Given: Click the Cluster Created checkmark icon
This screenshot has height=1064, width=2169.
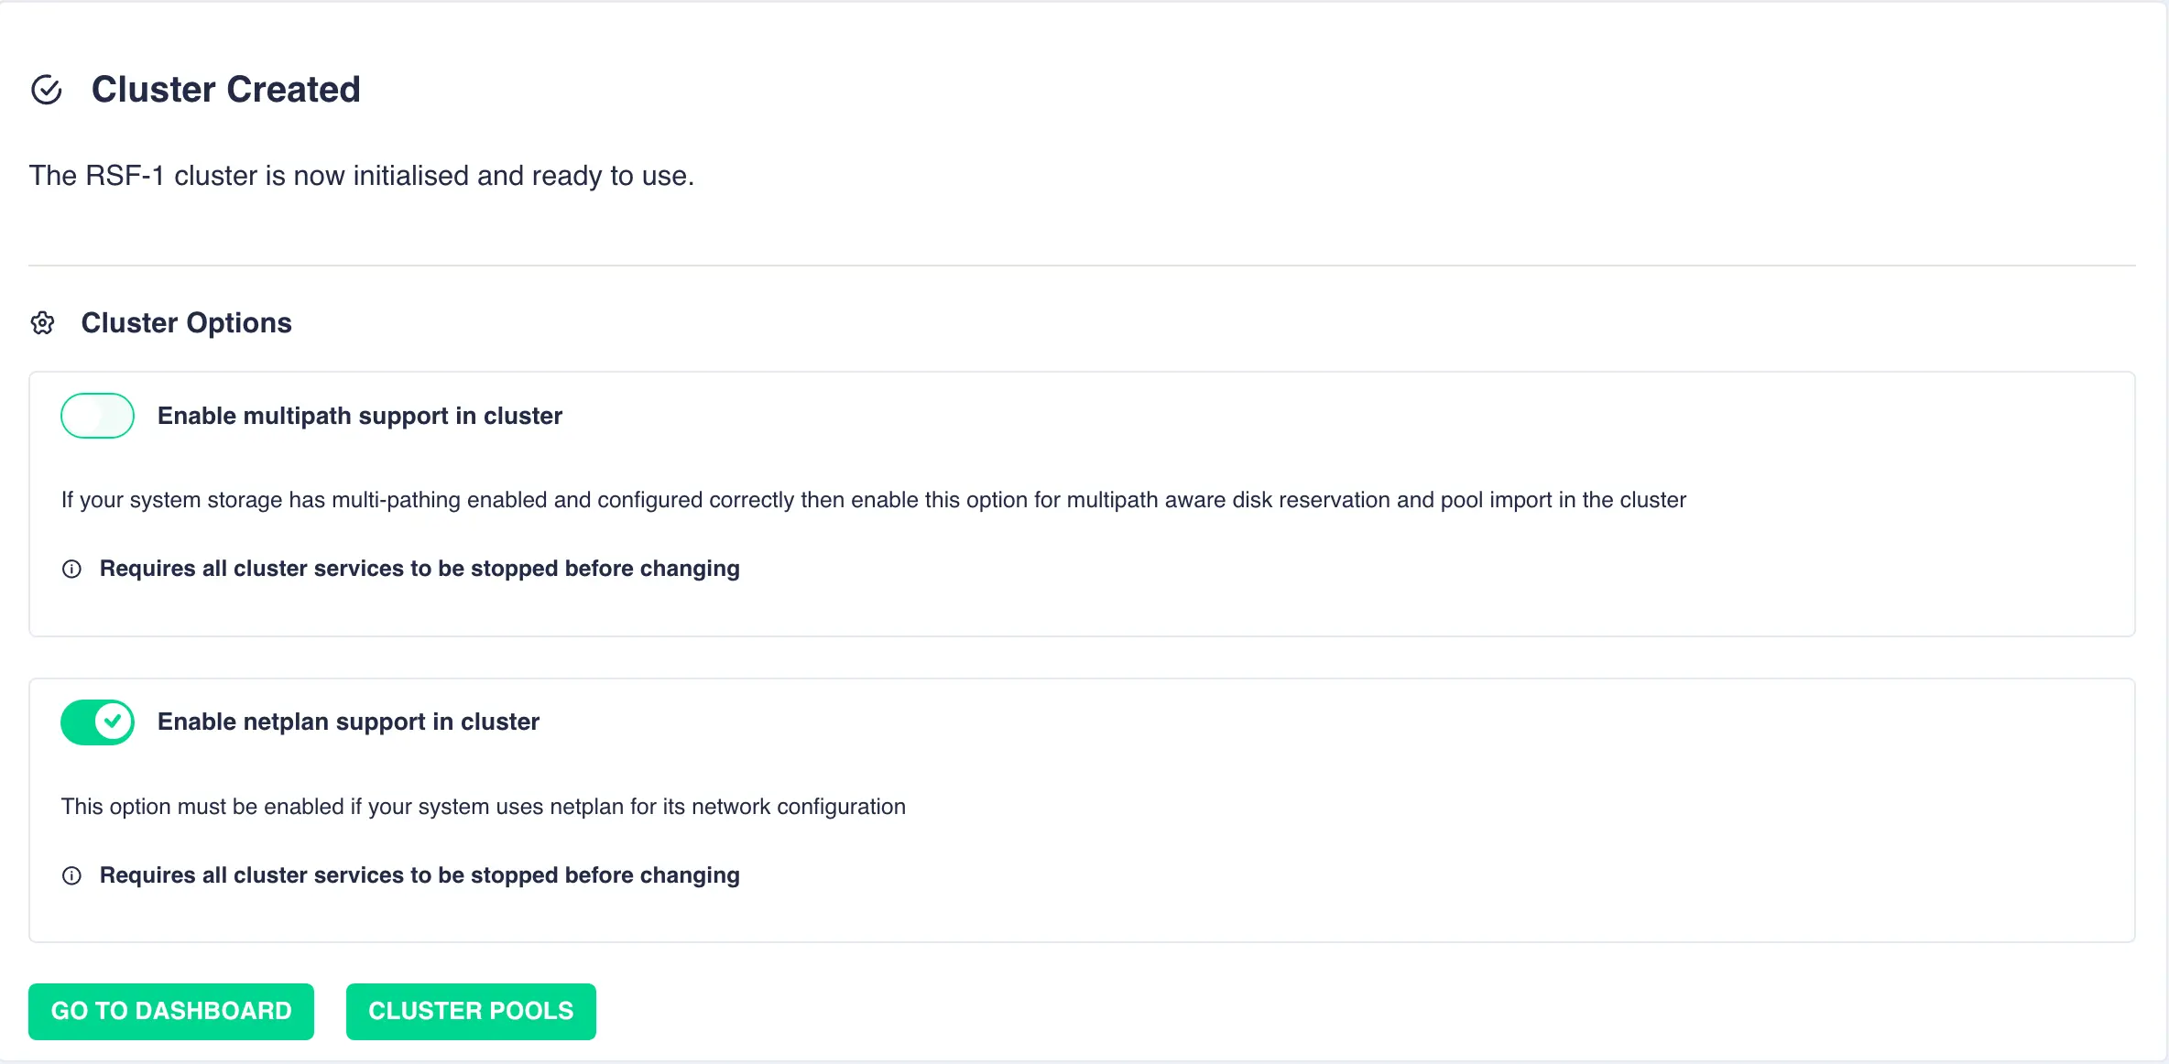Looking at the screenshot, I should pyautogui.click(x=47, y=90).
